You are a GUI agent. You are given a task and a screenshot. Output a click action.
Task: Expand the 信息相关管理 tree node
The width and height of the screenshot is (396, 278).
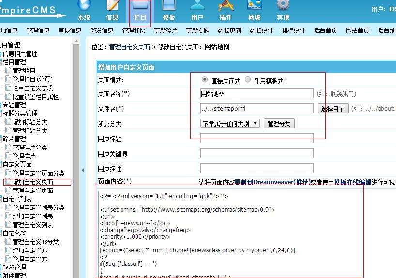(x=1, y=54)
